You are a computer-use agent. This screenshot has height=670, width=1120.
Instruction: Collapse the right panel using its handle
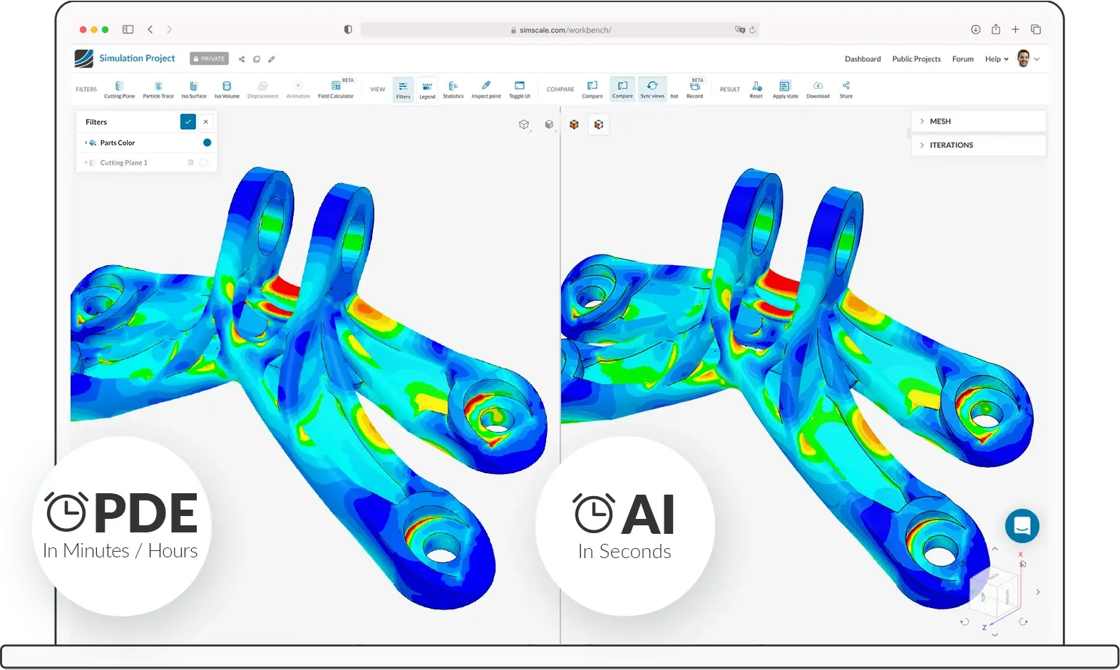pyautogui.click(x=908, y=133)
